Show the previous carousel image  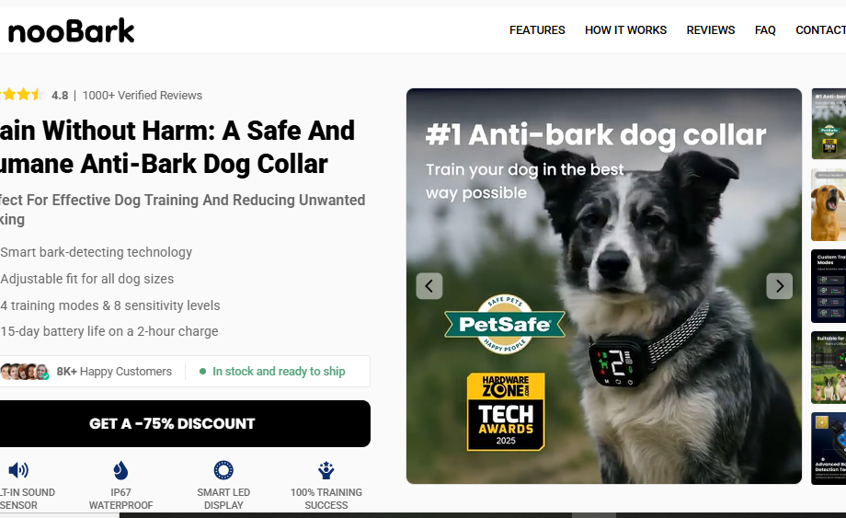coord(429,286)
